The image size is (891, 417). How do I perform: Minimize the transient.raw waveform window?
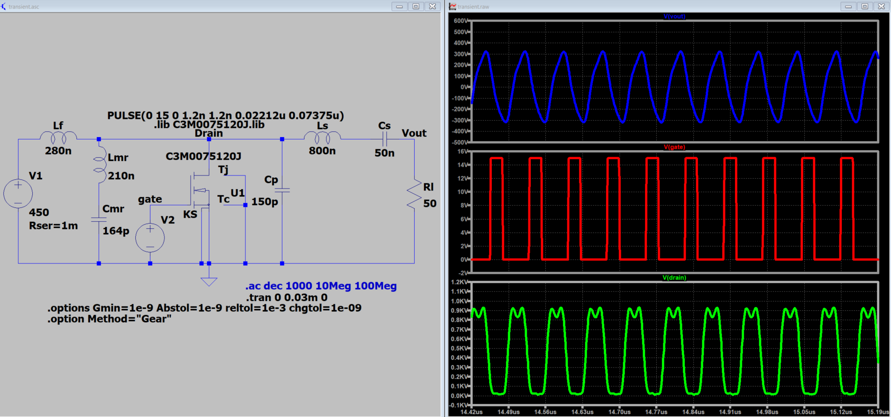click(848, 7)
